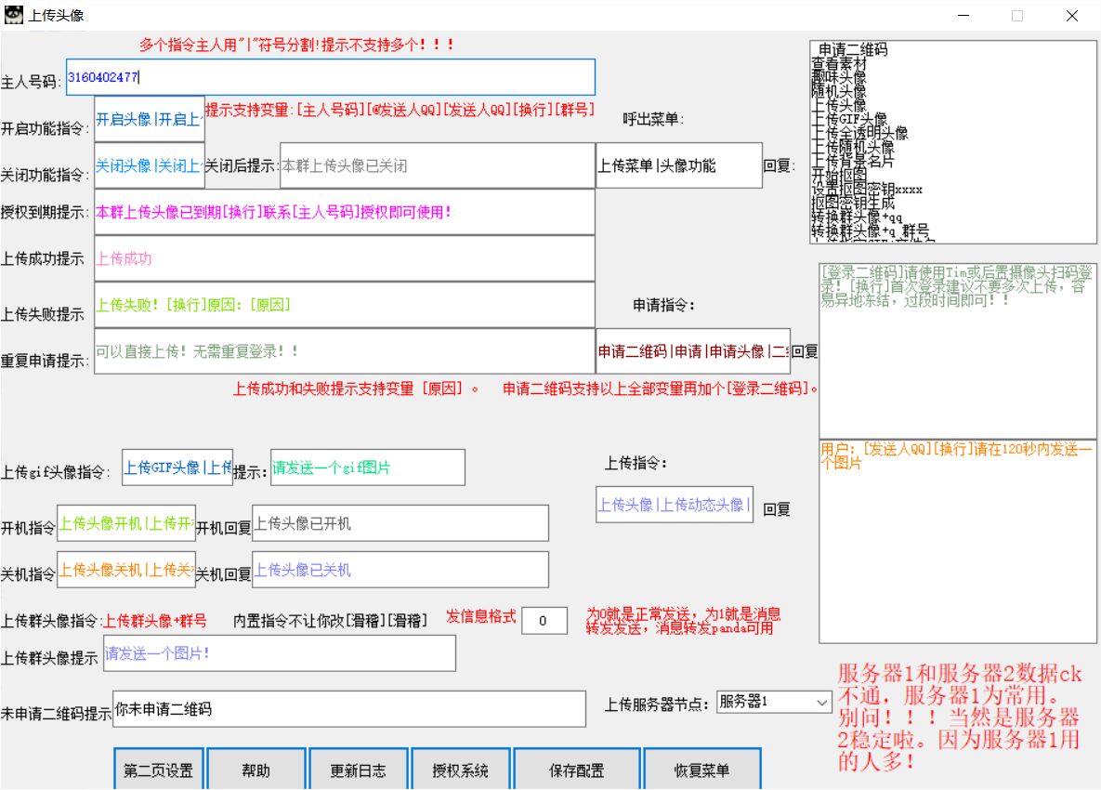
Task: Open the 第二页设置 page button
Action: [x=159, y=770]
